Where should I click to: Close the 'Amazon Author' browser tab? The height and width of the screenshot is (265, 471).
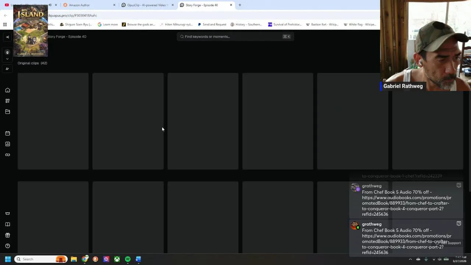click(x=114, y=5)
